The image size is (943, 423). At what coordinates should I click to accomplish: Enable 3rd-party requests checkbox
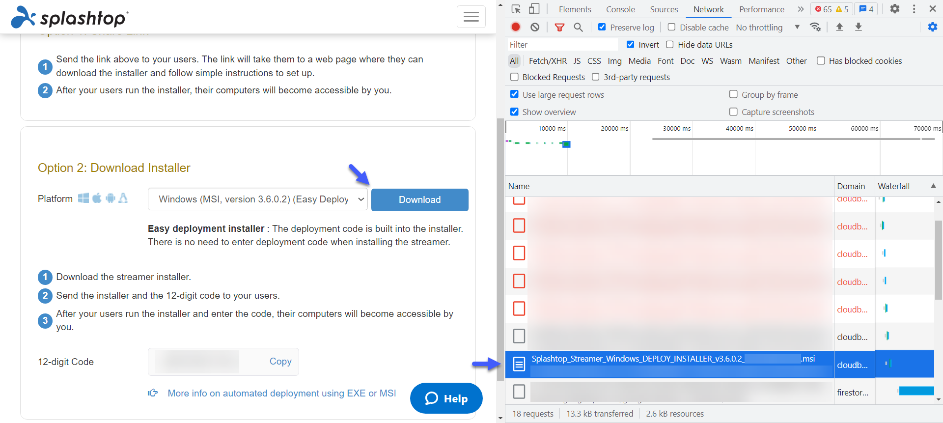coord(595,77)
